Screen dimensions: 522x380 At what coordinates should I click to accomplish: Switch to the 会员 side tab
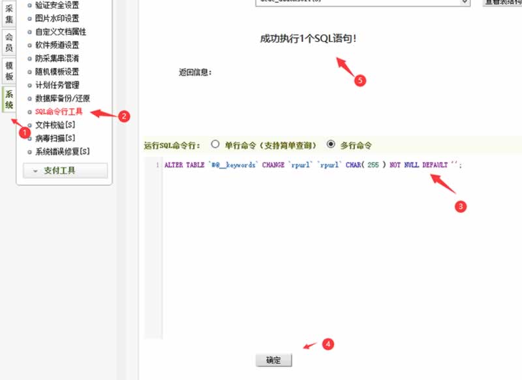click(9, 42)
